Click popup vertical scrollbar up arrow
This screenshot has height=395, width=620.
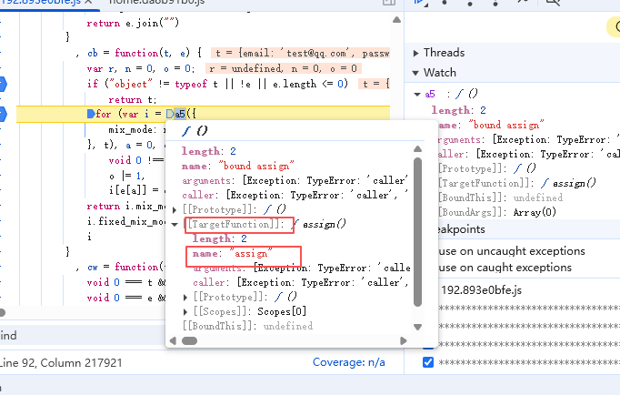coord(417,149)
